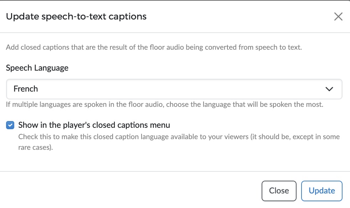This screenshot has height=208, width=350.
Task: Click the "If multiple languages are spoken" hint
Action: (x=165, y=104)
